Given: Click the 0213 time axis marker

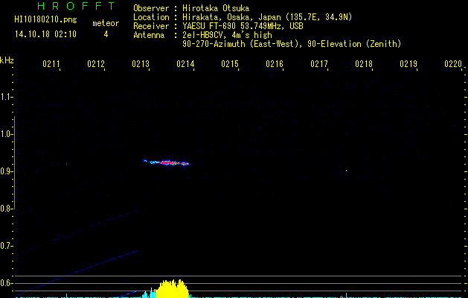Looking at the screenshot, I should click(x=141, y=64).
